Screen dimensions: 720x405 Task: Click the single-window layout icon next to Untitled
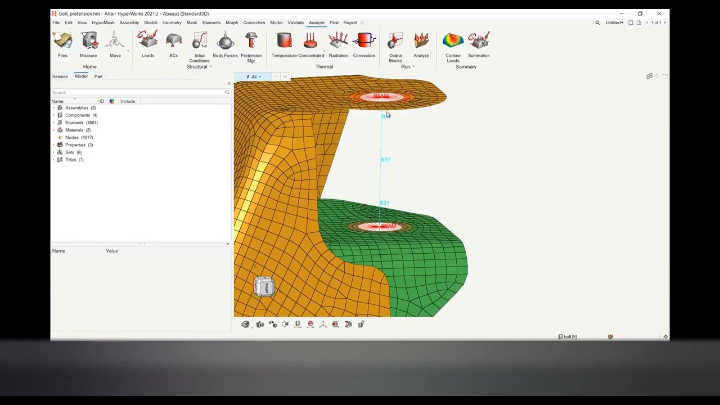coord(631,22)
